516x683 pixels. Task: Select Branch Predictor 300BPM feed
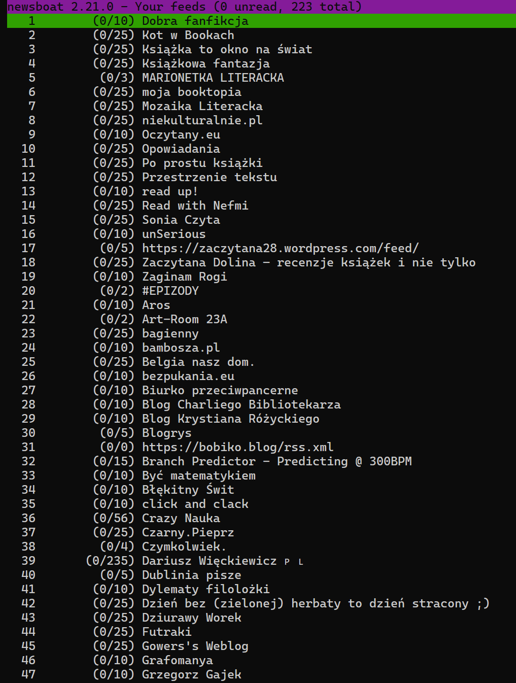click(277, 461)
